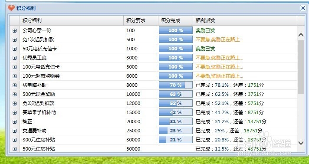Close the 积分福利 dialog
The height and width of the screenshot is (164, 309).
tap(303, 8)
